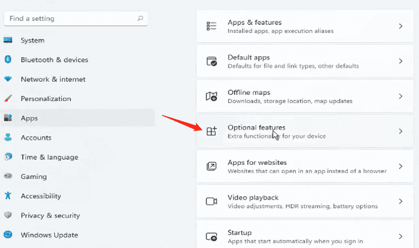The height and width of the screenshot is (248, 419).
Task: Open the Apps & features title
Action: tap(255, 22)
